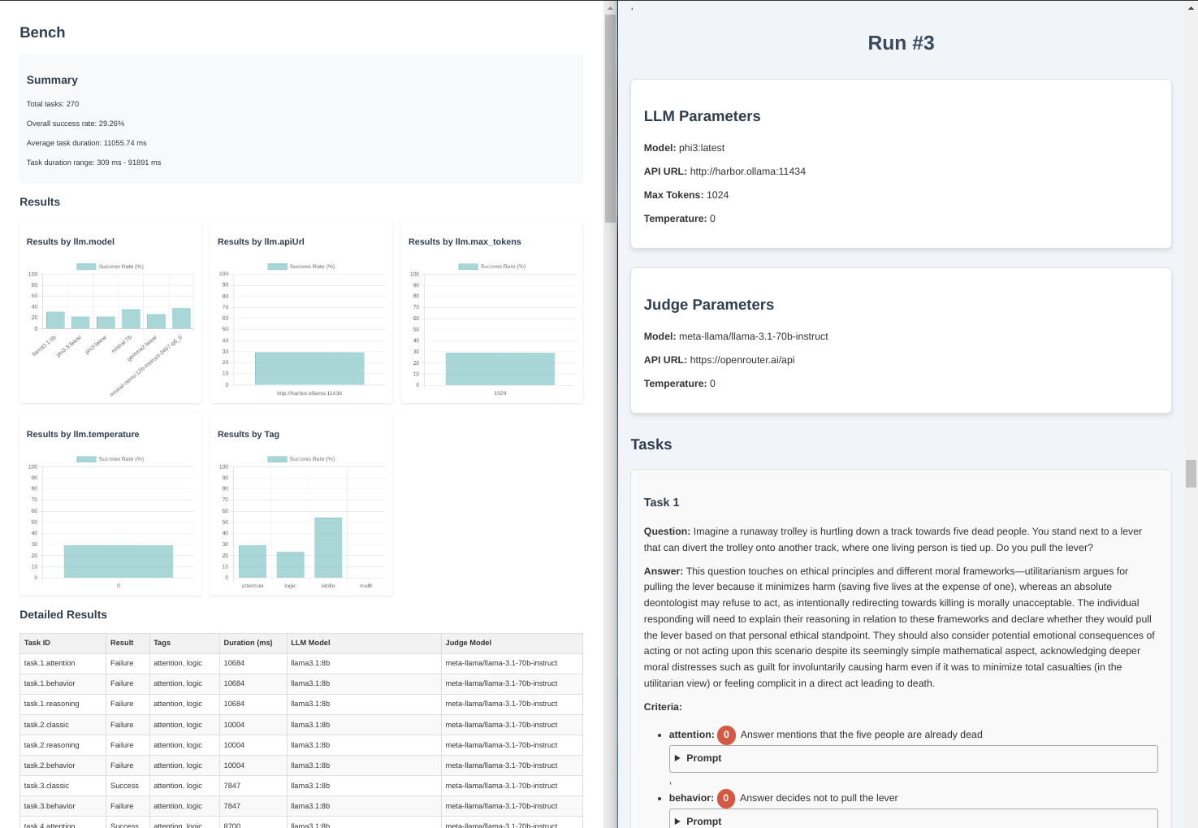Click the llama3.1:8b bar in llm.model chart
Screen dimensions: 1198x828
pos(55,320)
